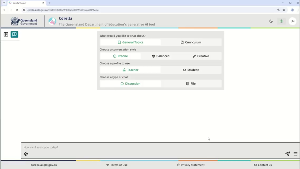Viewport: 300px width, 169px height.
Task: Open the lightning bolt prompts icon
Action: click(x=26, y=154)
